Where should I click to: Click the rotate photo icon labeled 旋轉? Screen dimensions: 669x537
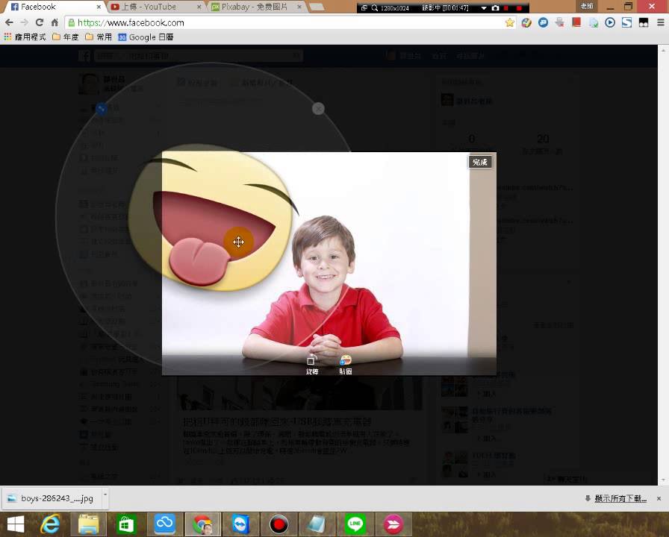pos(312,365)
